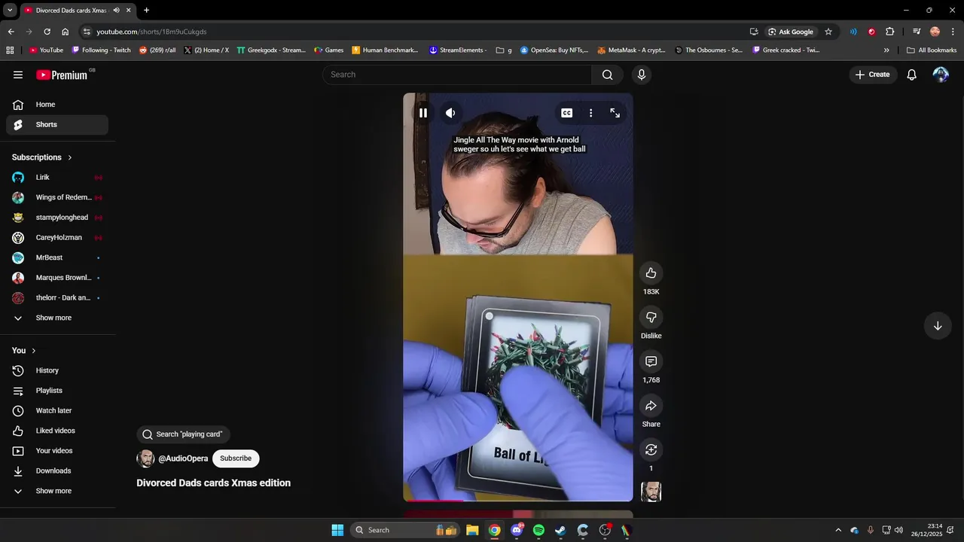Click Search "playing card" suggestion chip
The height and width of the screenshot is (542, 964).
coord(183,434)
